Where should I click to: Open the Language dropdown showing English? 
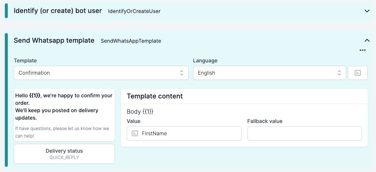click(x=269, y=73)
